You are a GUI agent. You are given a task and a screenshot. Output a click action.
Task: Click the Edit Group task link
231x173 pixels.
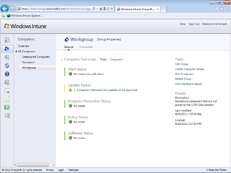(181, 64)
